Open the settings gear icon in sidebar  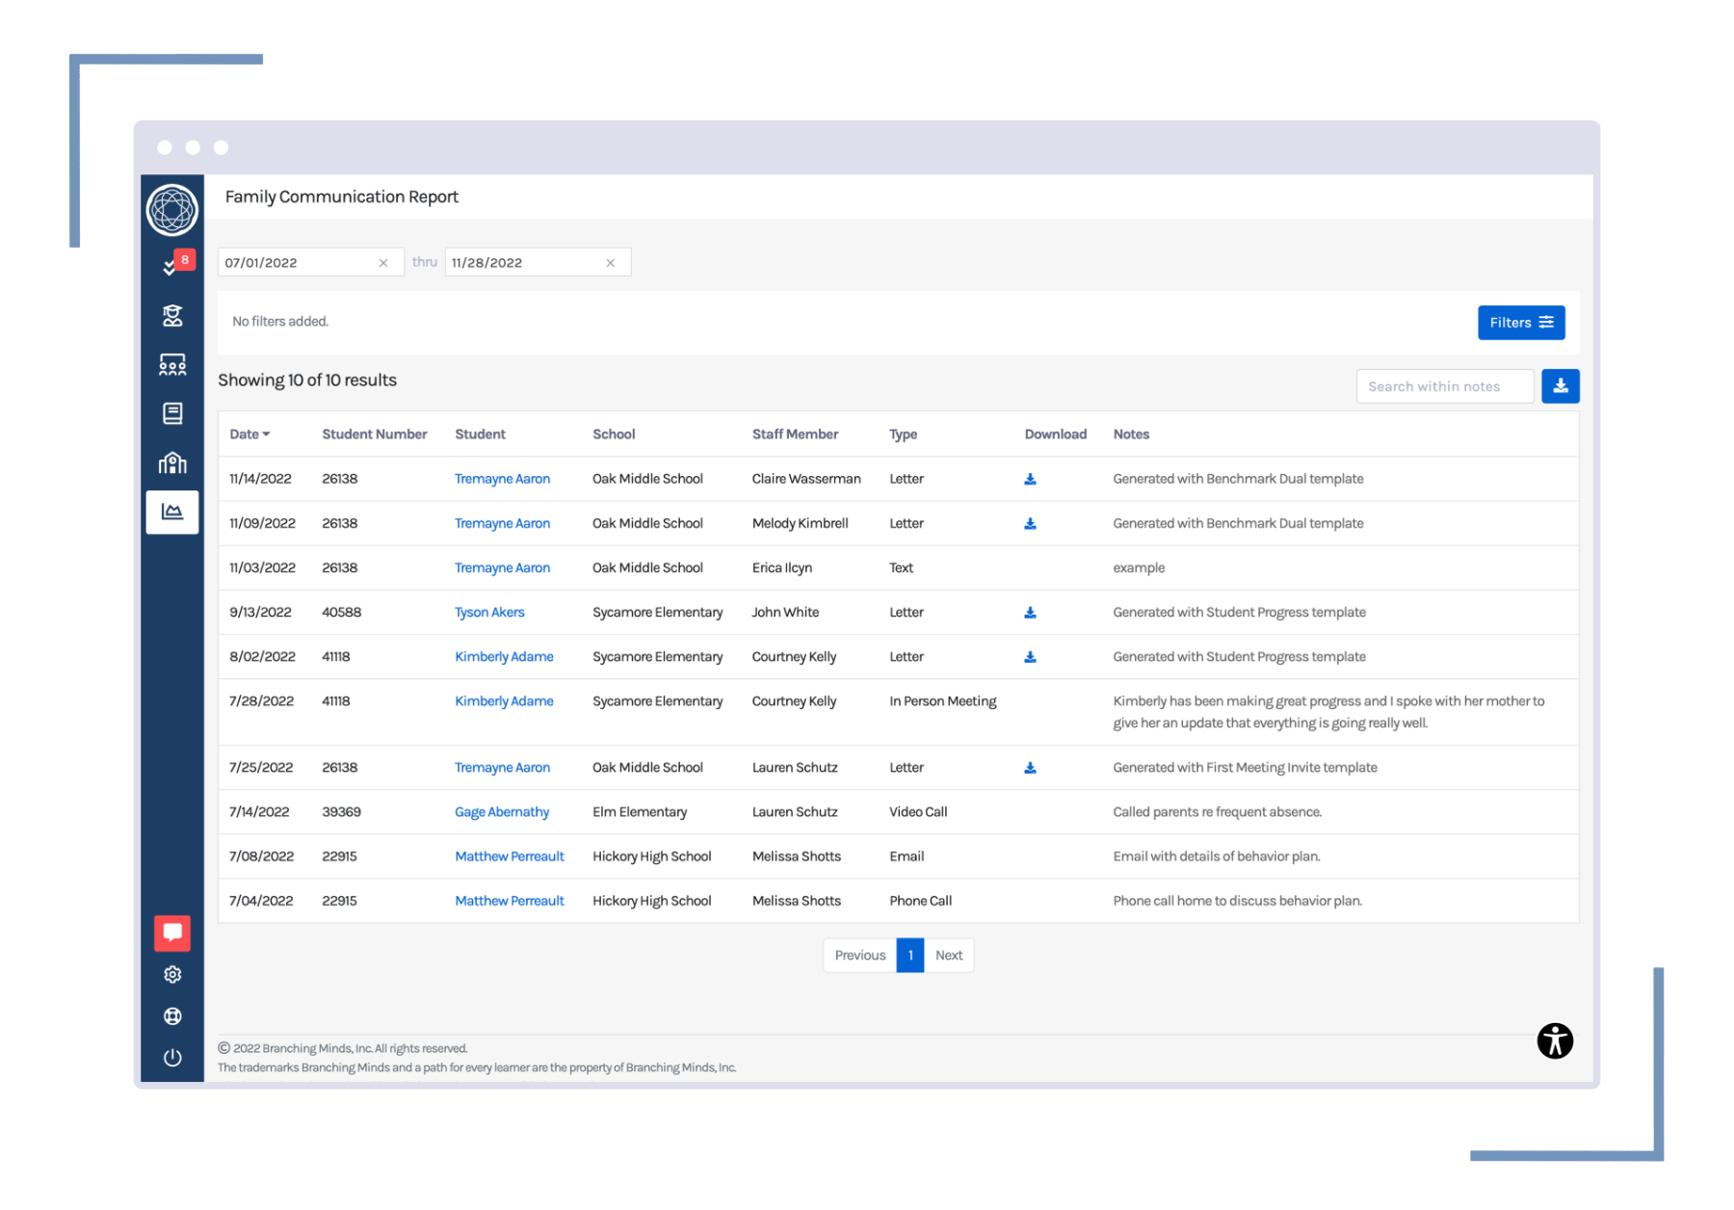click(x=172, y=975)
